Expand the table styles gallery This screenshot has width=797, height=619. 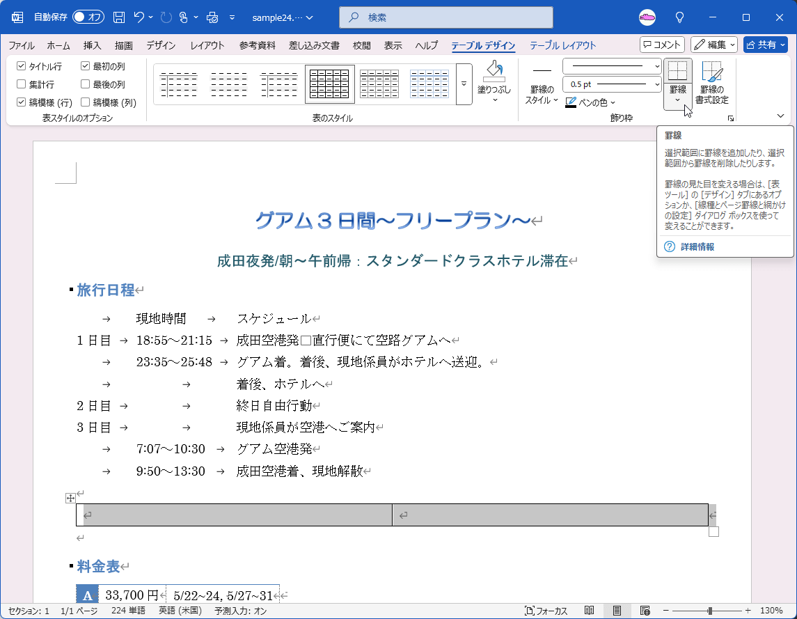[464, 84]
